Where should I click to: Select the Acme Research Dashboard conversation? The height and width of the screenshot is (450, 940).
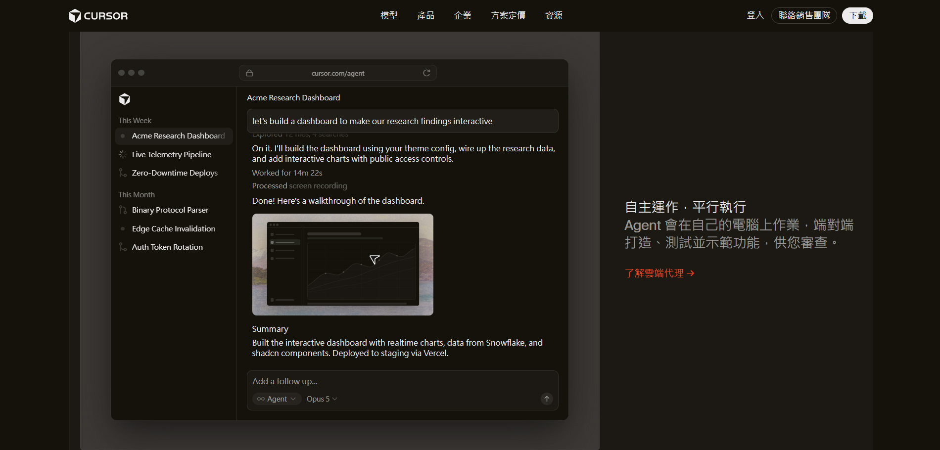click(174, 136)
